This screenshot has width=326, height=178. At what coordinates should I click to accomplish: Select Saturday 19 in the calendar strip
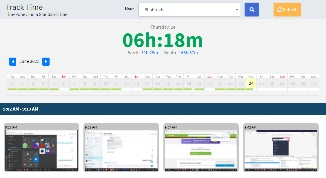199,83
